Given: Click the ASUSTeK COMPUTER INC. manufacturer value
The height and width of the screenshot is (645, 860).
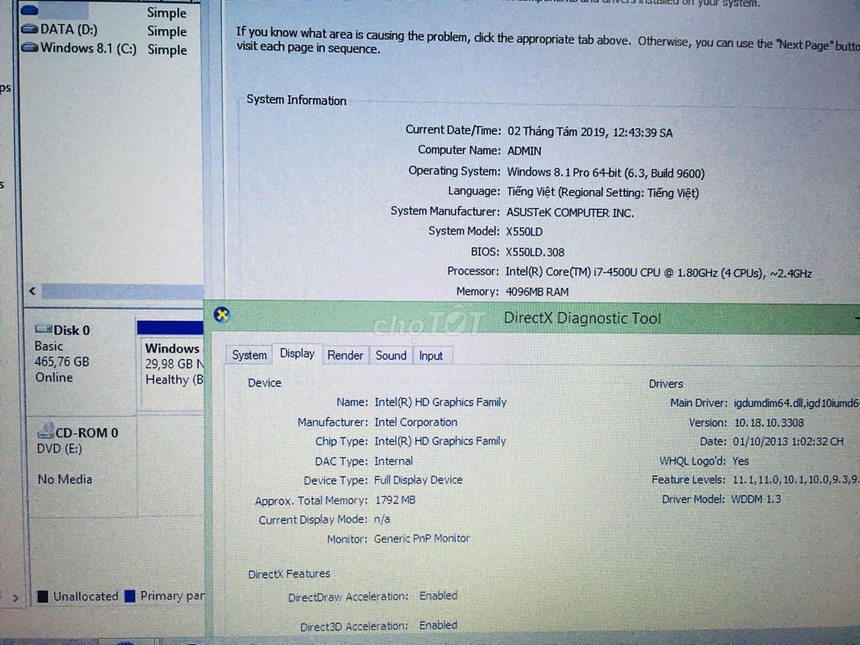Looking at the screenshot, I should click(x=570, y=212).
